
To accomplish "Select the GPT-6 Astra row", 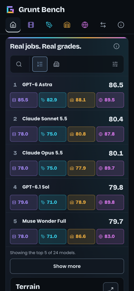I will tap(67, 93).
